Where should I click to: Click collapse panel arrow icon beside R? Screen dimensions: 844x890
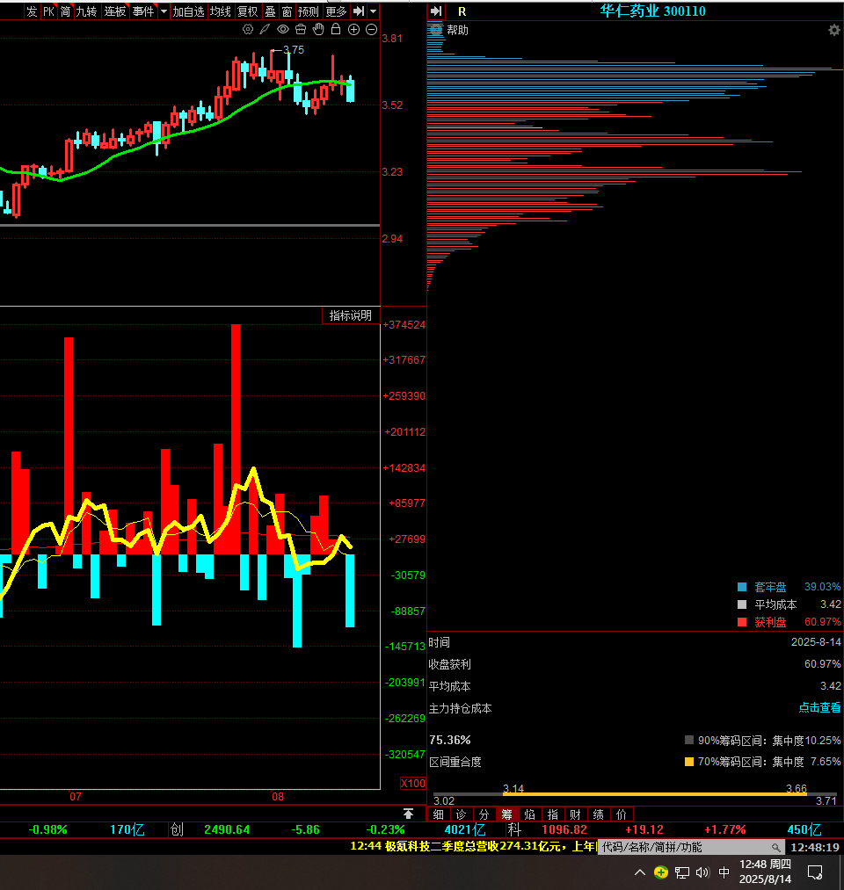436,11
